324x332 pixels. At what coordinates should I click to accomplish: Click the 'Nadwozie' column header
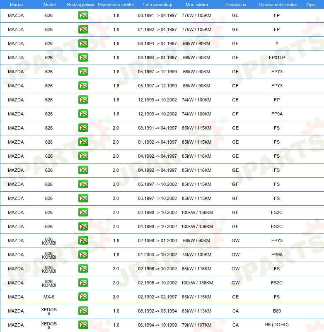236,5
